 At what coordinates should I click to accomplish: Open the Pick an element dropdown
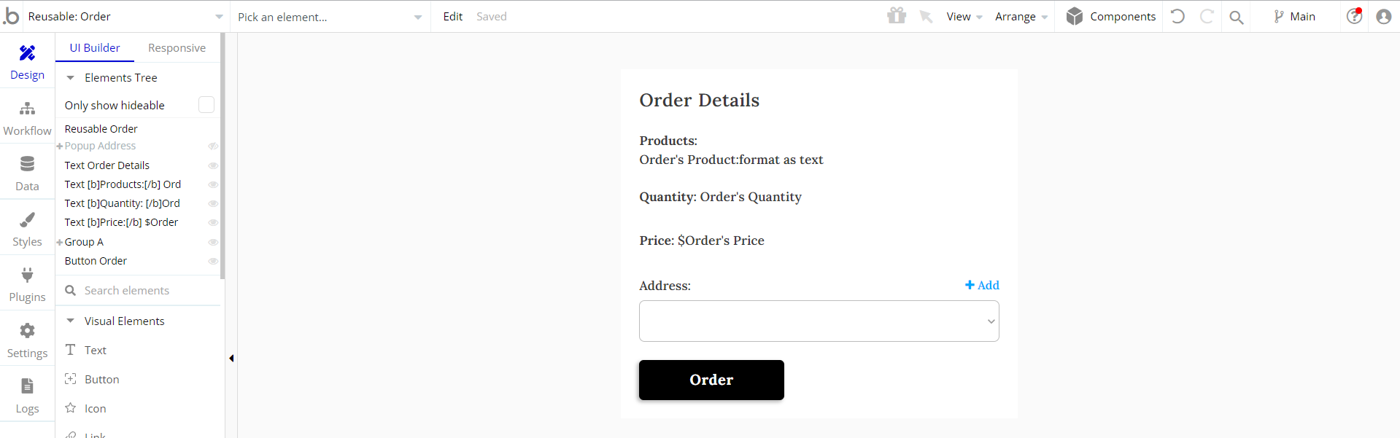coord(330,17)
